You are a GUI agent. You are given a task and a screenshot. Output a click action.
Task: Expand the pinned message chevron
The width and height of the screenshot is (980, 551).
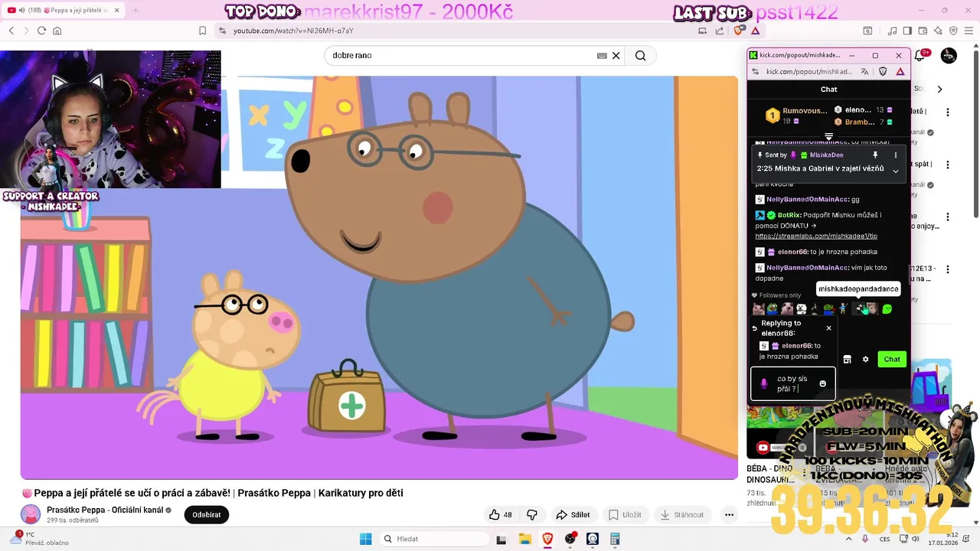896,171
